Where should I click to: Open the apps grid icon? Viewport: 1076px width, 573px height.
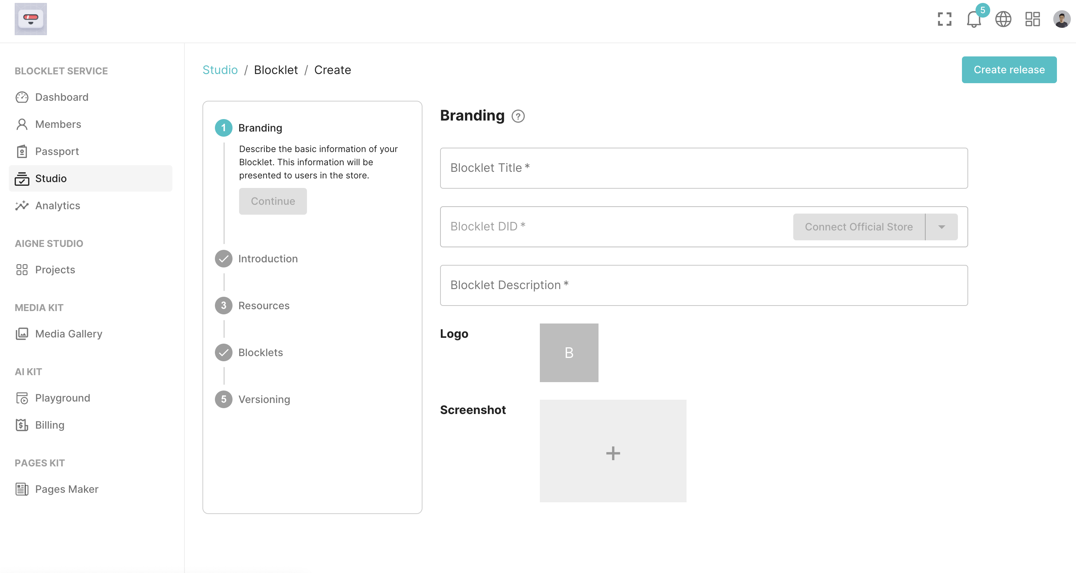(1032, 19)
